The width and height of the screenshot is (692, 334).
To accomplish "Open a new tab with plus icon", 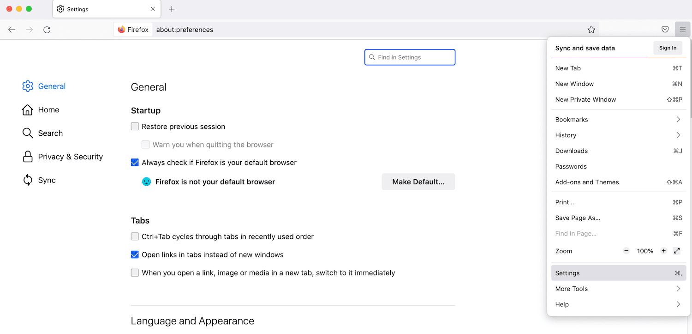I will [x=172, y=9].
